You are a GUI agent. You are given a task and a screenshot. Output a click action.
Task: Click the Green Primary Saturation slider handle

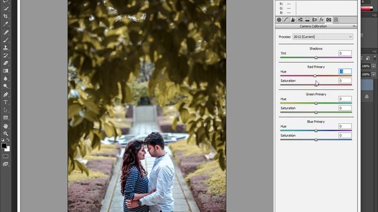pyautogui.click(x=316, y=112)
